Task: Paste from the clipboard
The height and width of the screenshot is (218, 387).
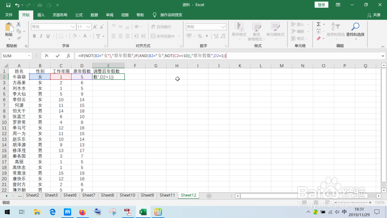Action: pyautogui.click(x=9, y=31)
